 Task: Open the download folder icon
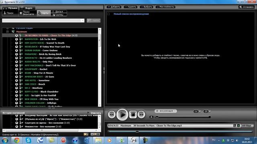(x=86, y=134)
